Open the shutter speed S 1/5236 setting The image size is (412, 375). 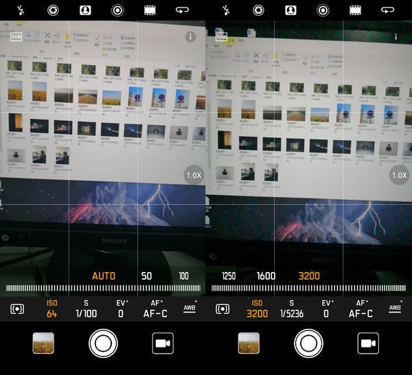click(x=292, y=309)
